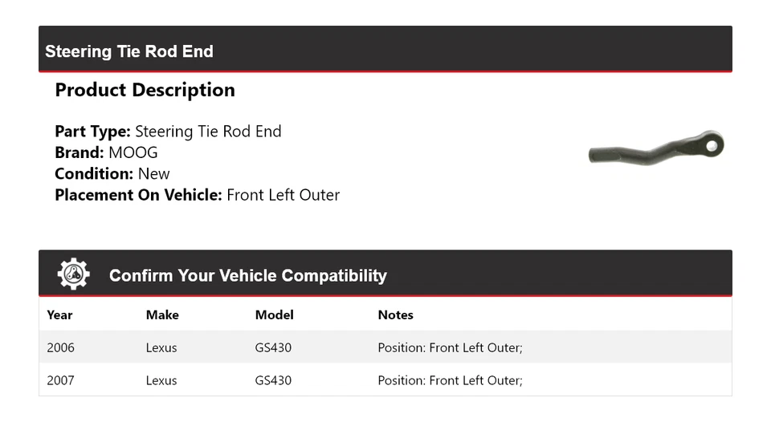The image size is (771, 422).
Task: Click the Make column header
Action: (162, 314)
